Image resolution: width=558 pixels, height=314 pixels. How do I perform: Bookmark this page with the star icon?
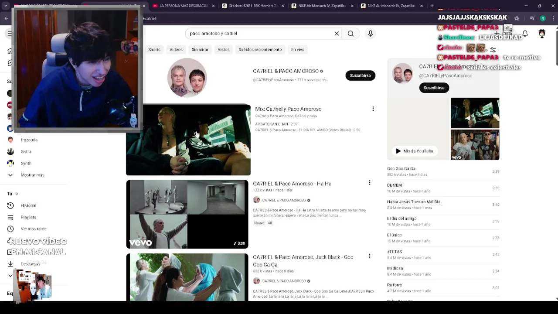click(517, 18)
